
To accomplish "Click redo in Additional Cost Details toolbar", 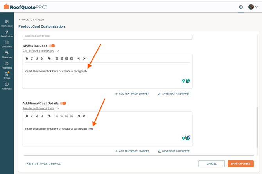I will (84, 116).
